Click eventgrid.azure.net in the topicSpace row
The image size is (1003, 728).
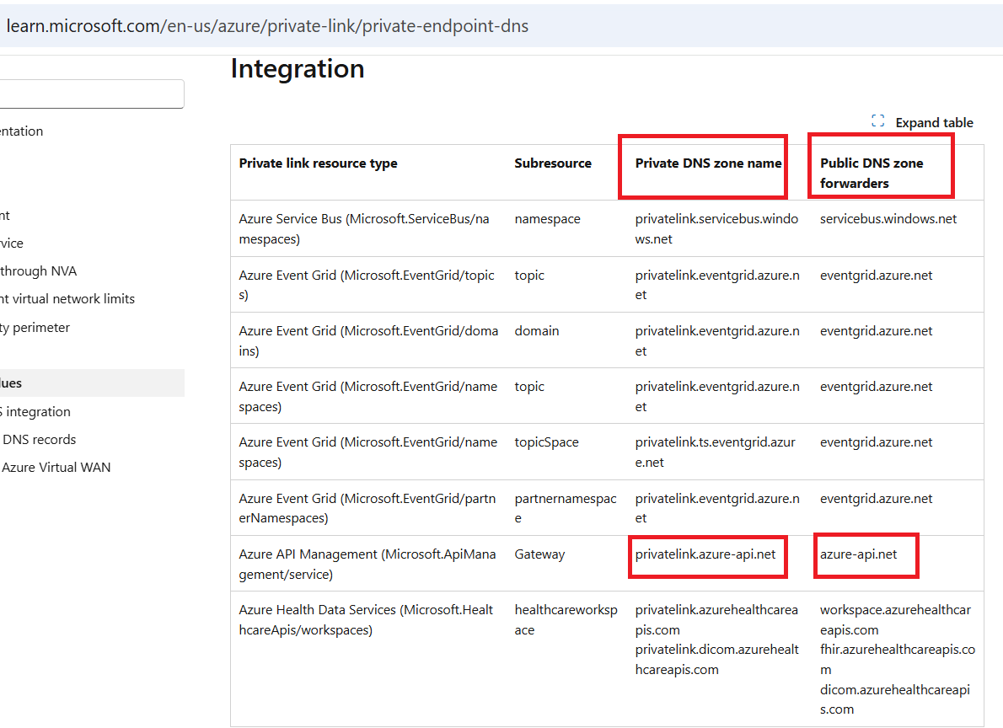[876, 442]
